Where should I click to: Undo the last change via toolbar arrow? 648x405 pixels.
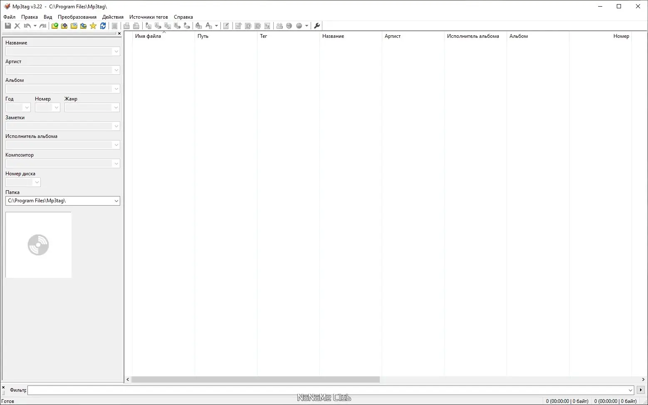[x=27, y=26]
